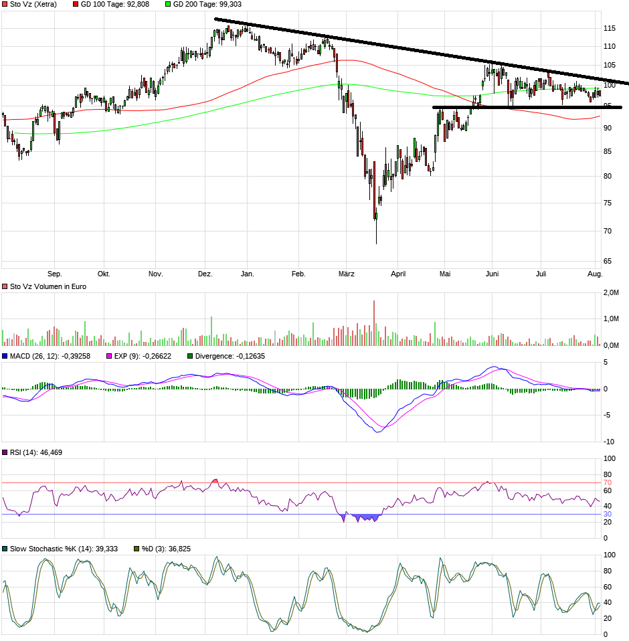The image size is (629, 641).
Task: Click the 2,0M volume axis label
Action: (610, 293)
